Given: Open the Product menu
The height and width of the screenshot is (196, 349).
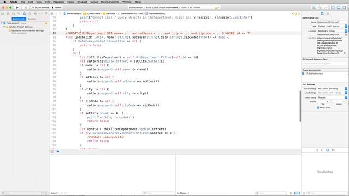Looking at the screenshot, I should [82, 2].
